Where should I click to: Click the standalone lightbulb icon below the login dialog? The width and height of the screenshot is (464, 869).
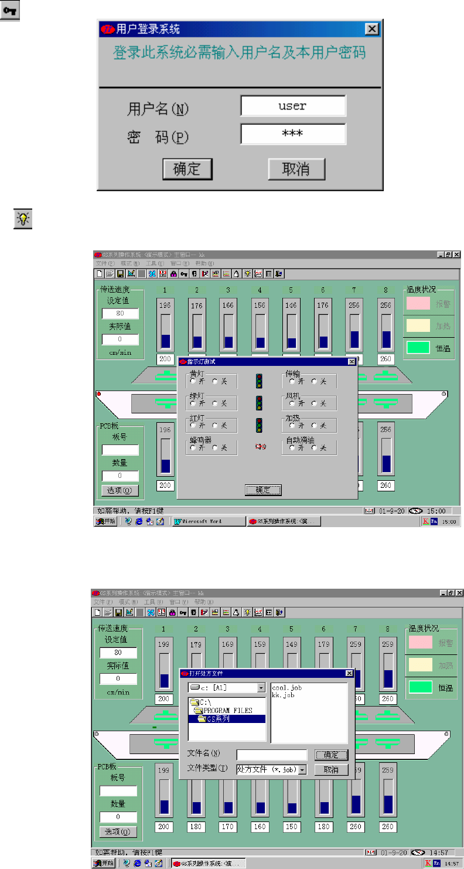tap(23, 220)
